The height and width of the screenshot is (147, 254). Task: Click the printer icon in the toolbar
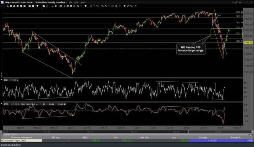[14, 6]
